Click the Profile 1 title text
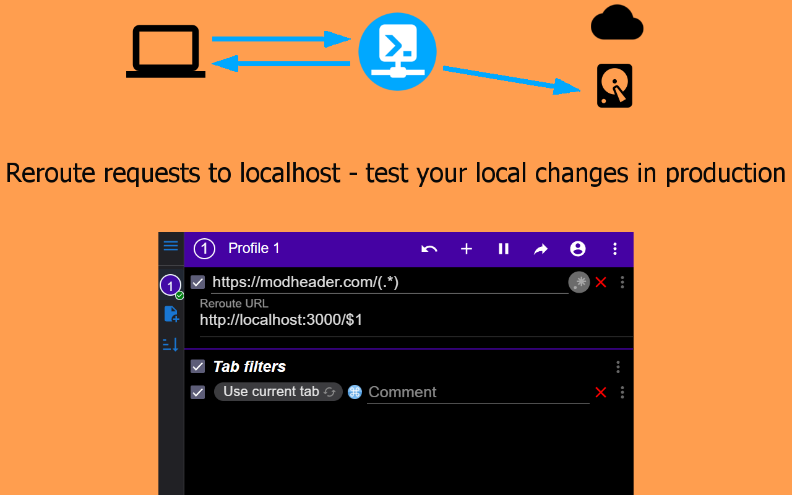Image resolution: width=792 pixels, height=495 pixels. click(254, 248)
